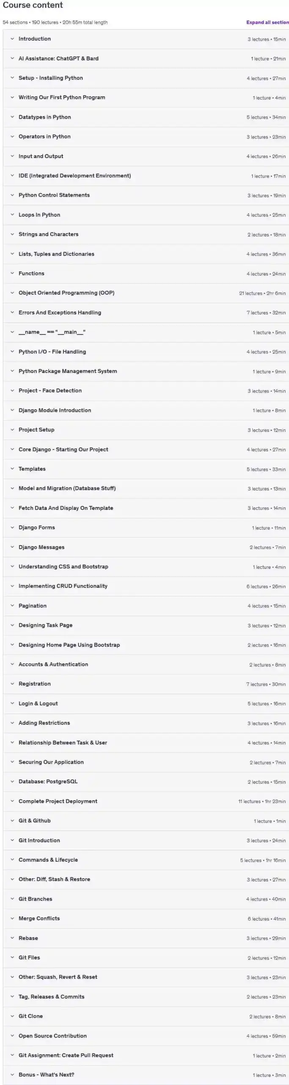This screenshot has height=1085, width=289.
Task: Click the chevron next to Implementing CRUD Functionality
Action: [12, 586]
